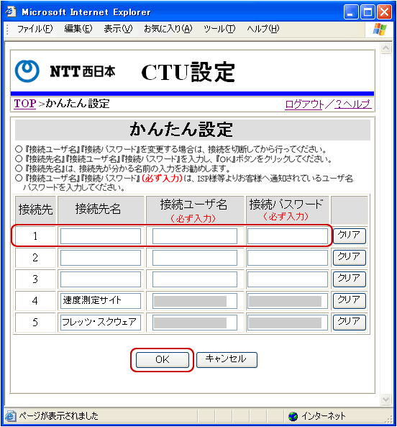
Task: Open the ツール(T) menu
Action: [x=219, y=29]
